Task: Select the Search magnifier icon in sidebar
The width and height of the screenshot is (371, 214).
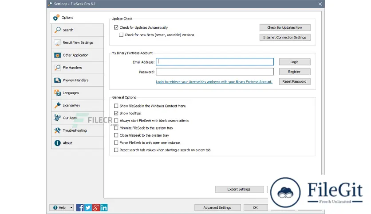Action: coord(57,30)
